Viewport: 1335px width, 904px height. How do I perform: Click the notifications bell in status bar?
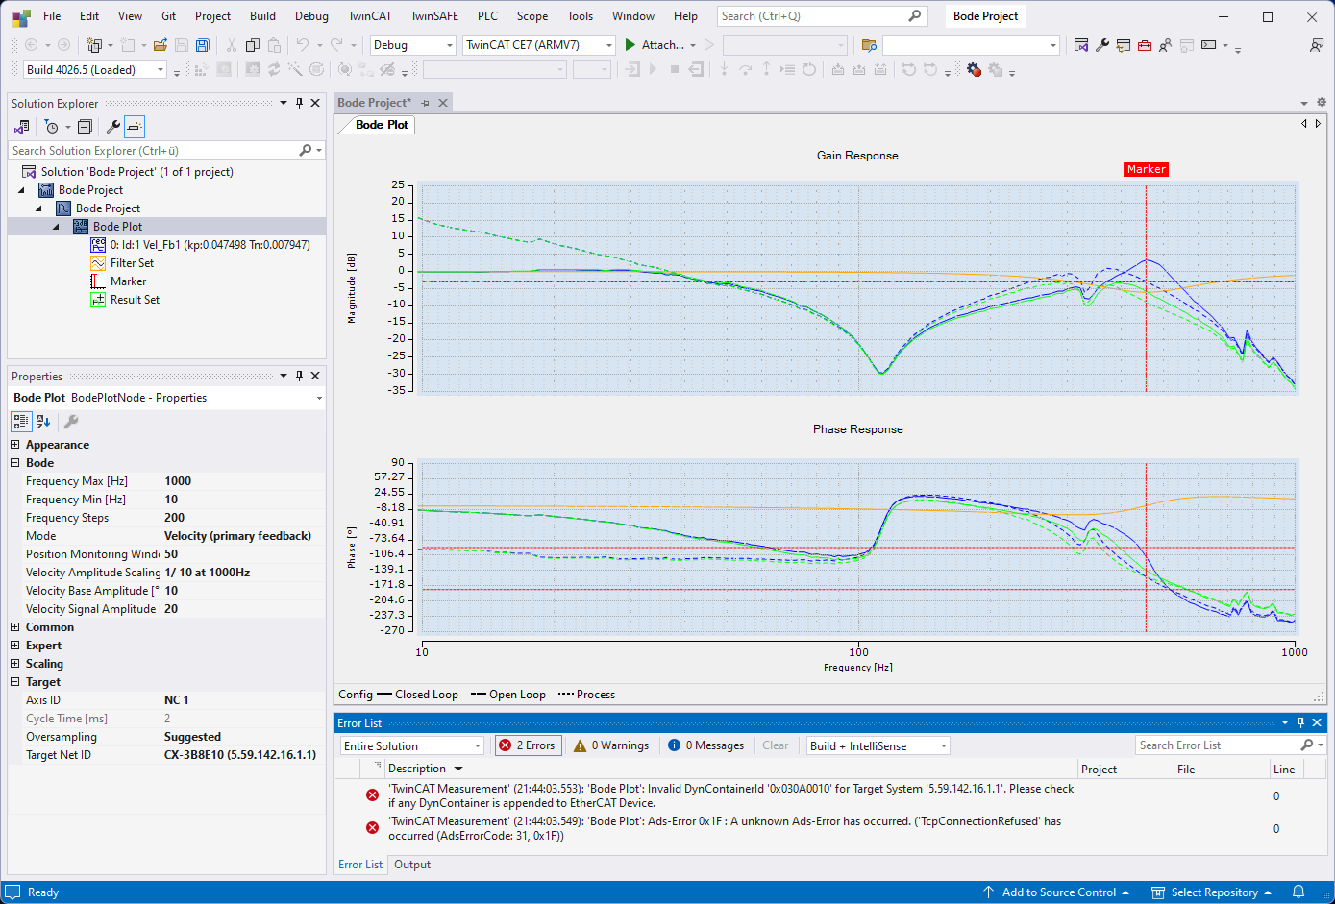pyautogui.click(x=1298, y=892)
